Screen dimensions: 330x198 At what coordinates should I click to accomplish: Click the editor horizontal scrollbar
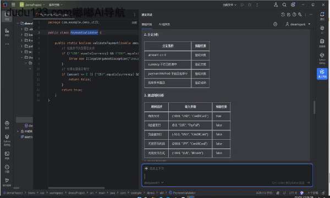tap(76, 188)
